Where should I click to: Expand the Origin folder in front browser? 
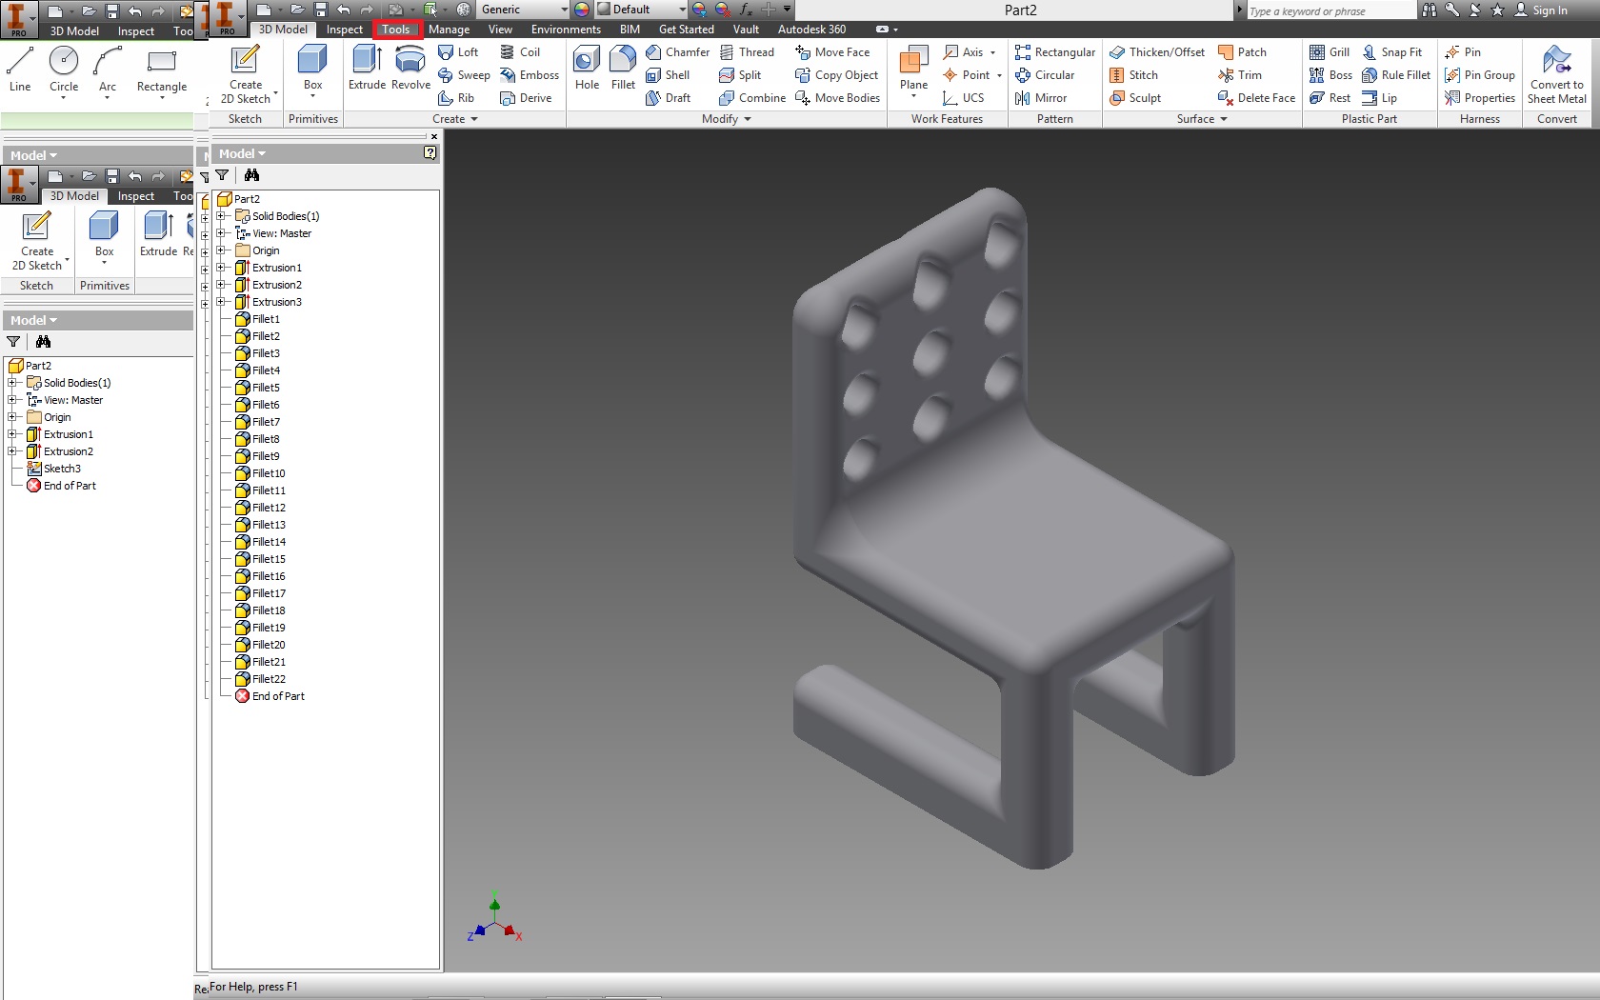point(221,250)
